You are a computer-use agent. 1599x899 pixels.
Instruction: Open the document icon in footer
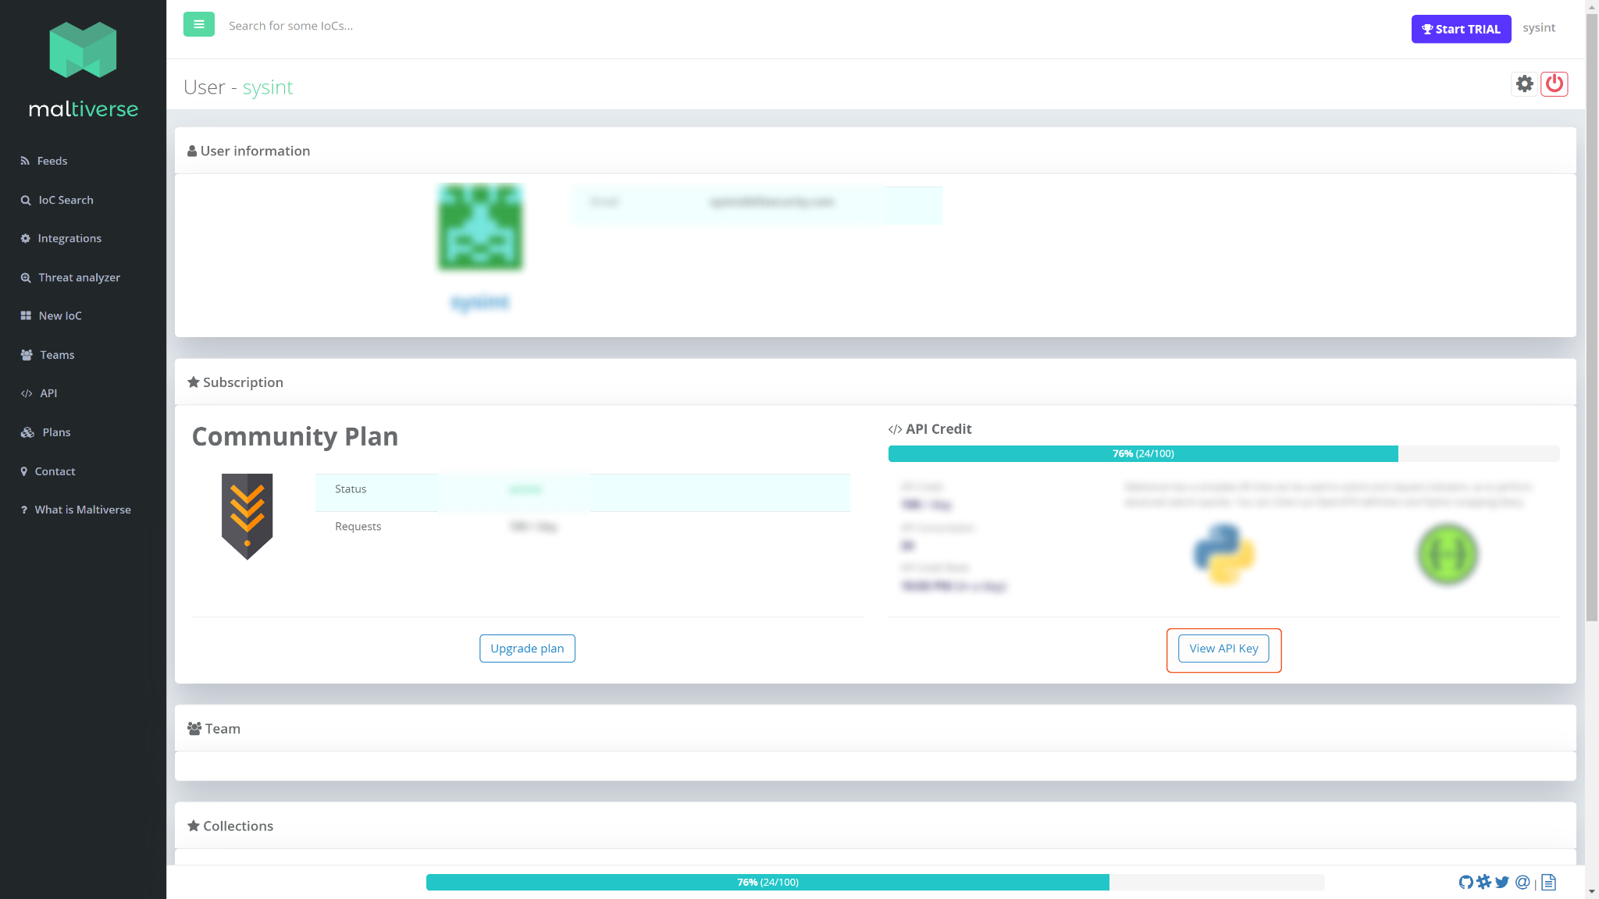(x=1549, y=882)
